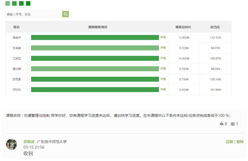Open 详情 for 刘卓威
This screenshot has height=161, width=248.
click(163, 48)
